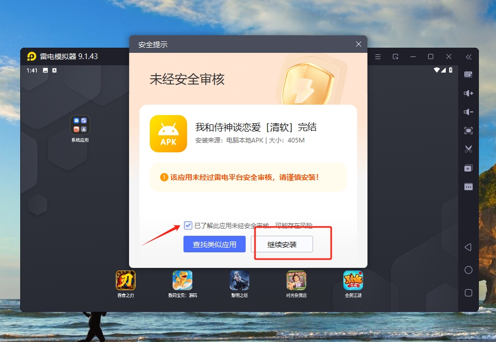Click the 查找类似应用 button
This screenshot has width=496, height=342.
pos(215,244)
